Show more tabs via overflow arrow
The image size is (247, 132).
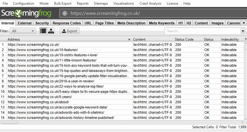pyautogui.click(x=244, y=23)
